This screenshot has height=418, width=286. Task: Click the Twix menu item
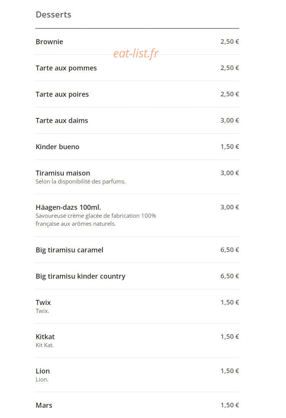pos(137,306)
